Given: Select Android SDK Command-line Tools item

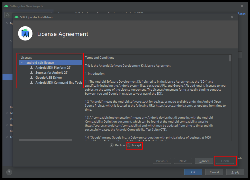Looking at the screenshot, I should (58, 83).
